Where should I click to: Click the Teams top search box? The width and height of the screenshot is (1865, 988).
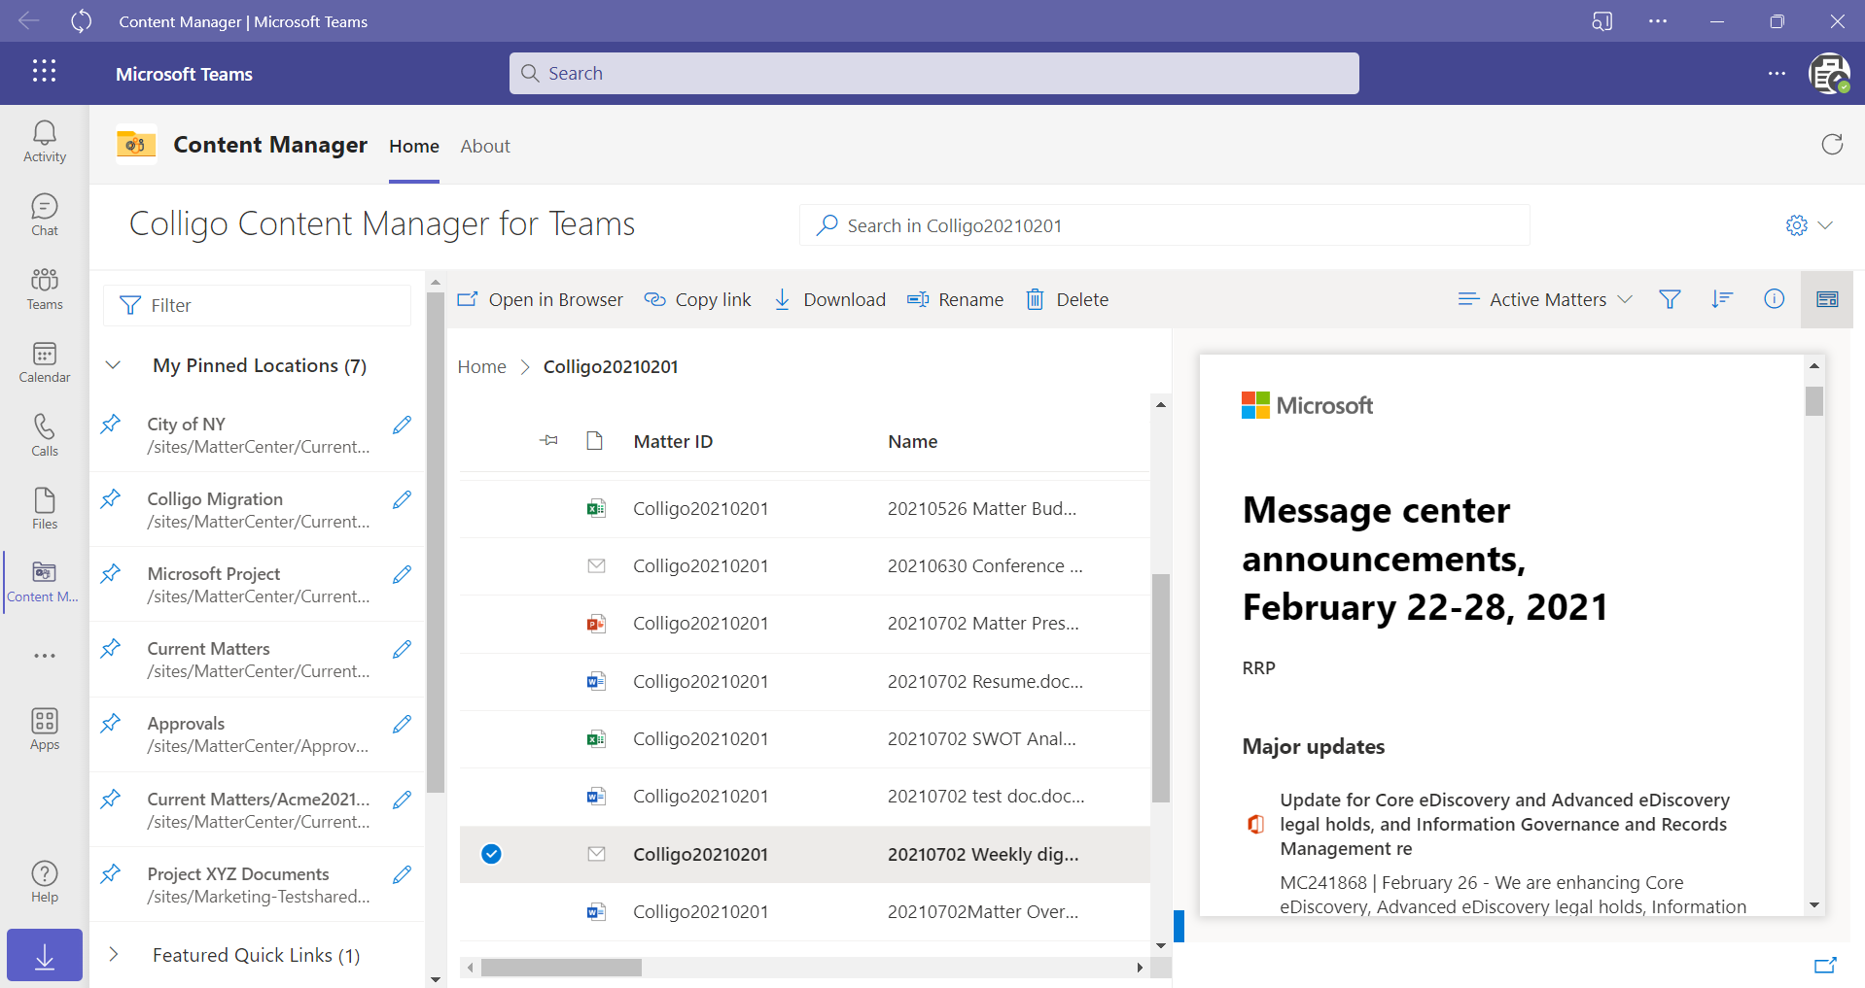(933, 73)
